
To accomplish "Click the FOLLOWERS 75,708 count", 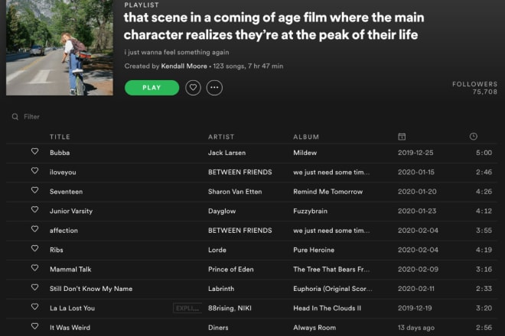I will 474,88.
